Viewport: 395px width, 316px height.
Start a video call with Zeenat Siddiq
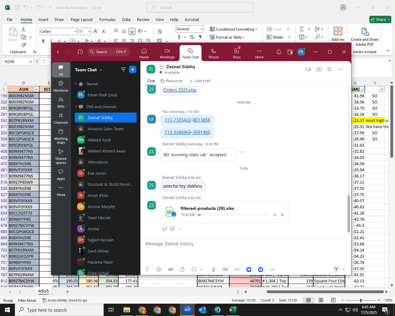[x=308, y=69]
